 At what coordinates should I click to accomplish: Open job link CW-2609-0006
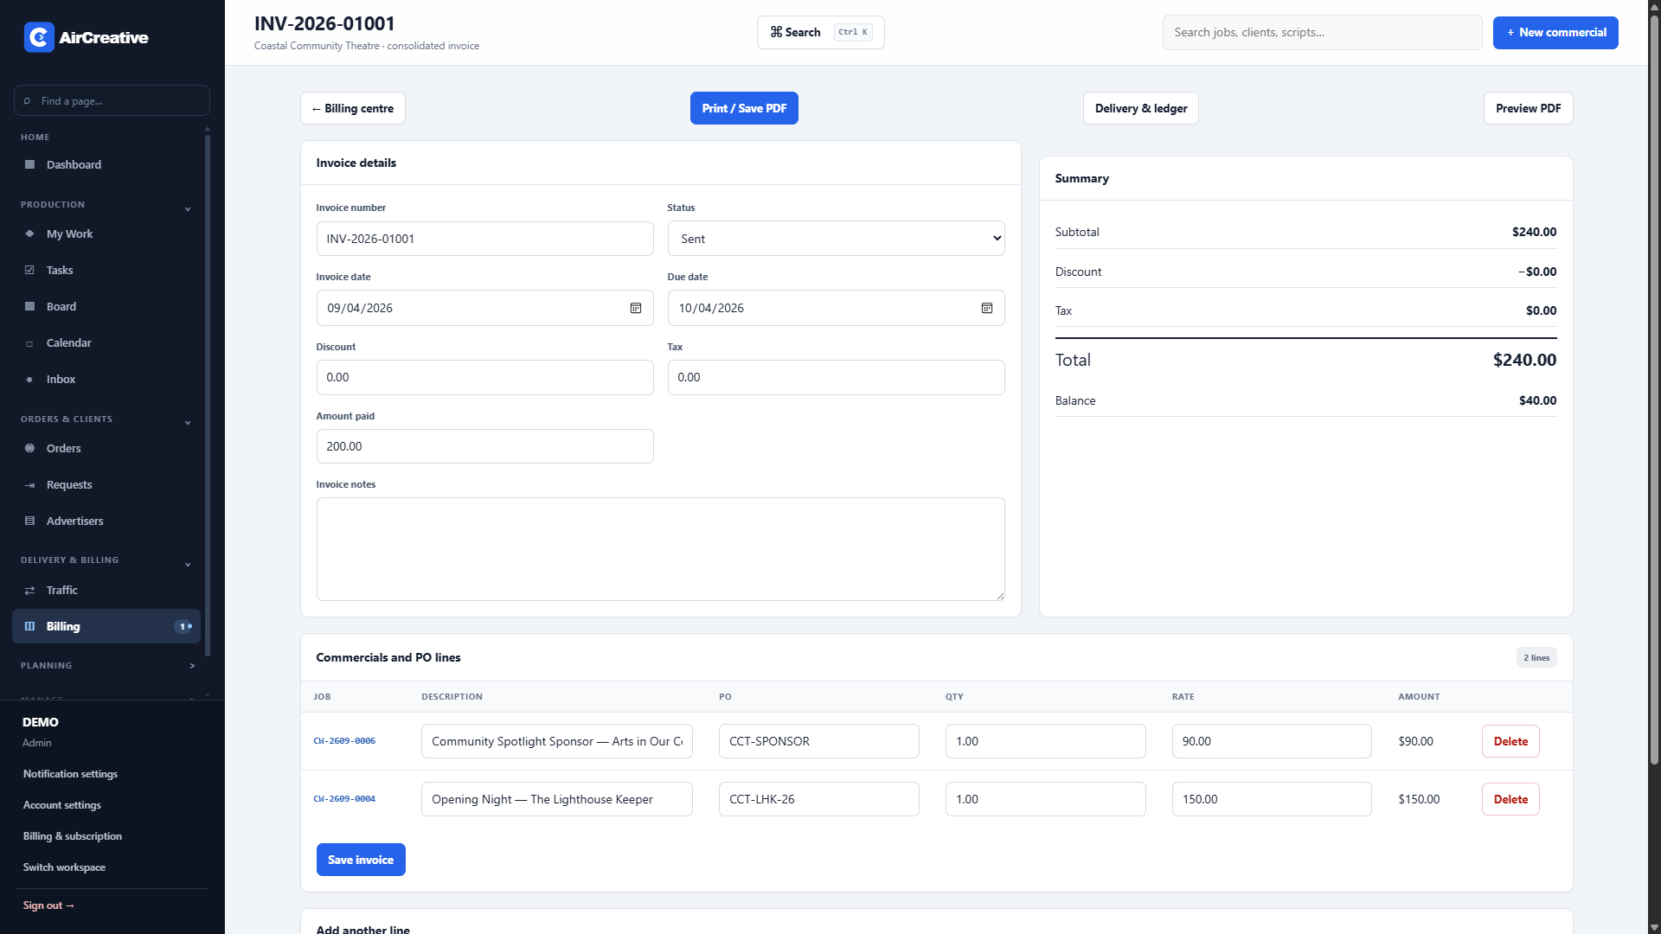coord(344,741)
